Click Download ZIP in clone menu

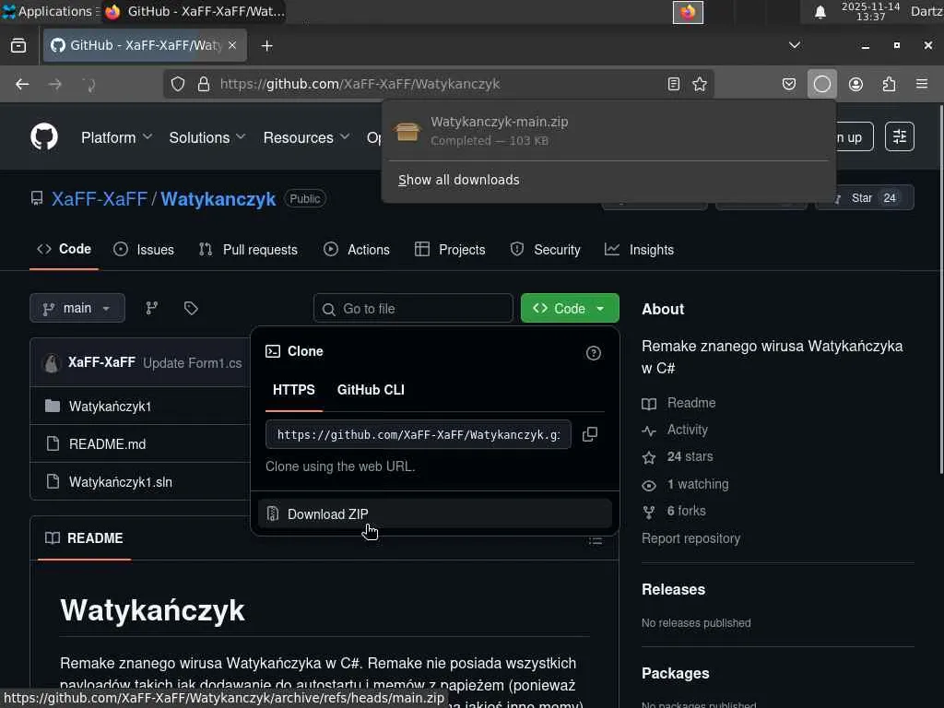pyautogui.click(x=435, y=514)
